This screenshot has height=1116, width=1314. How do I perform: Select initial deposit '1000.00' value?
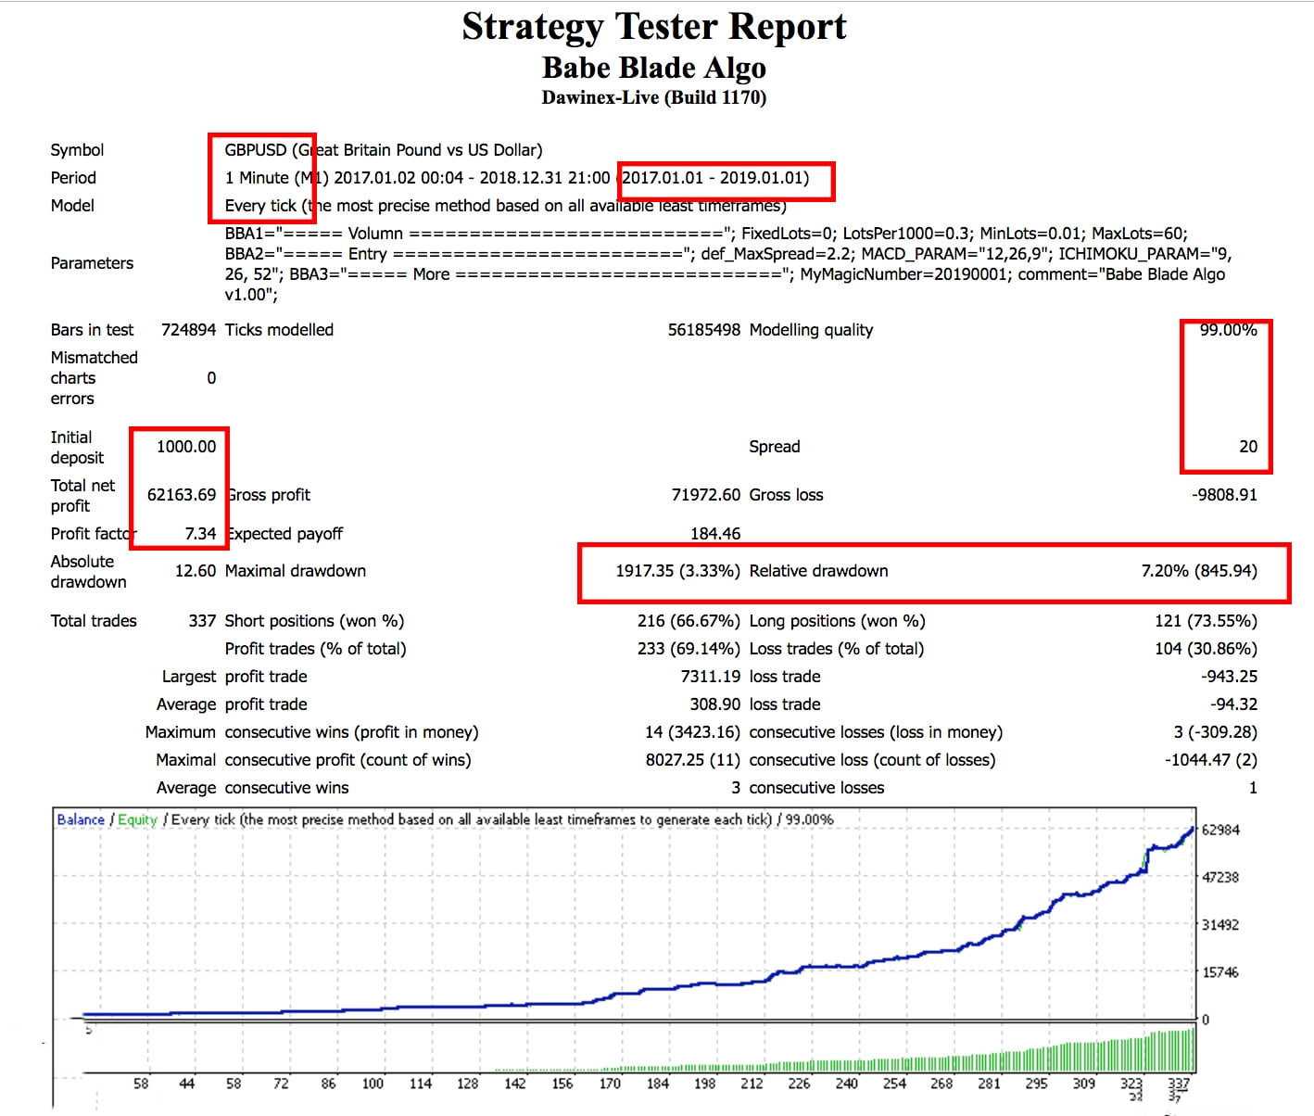(186, 447)
